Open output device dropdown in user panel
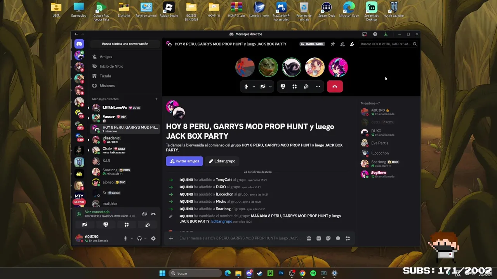This screenshot has height=279, width=497. click(x=145, y=238)
